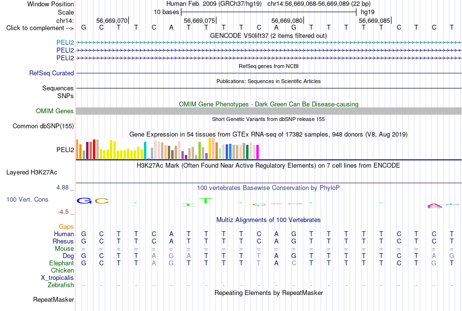Viewport: 462px width, 311px height.
Task: Click the orange Gaps label
Action: click(66, 226)
